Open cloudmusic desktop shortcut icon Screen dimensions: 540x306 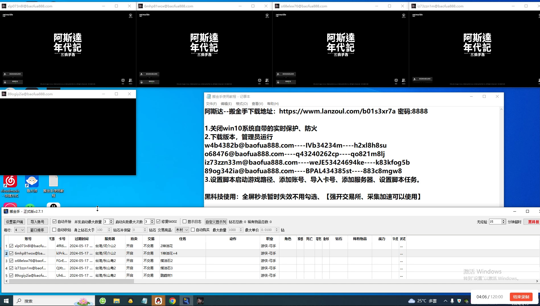pyautogui.click(x=10, y=186)
